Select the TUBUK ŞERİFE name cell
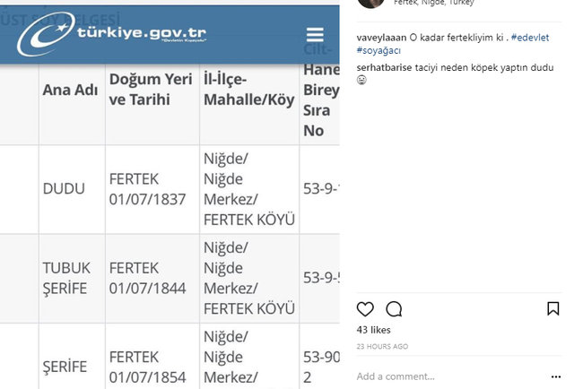Screen dimensions: 574x389 (67, 278)
